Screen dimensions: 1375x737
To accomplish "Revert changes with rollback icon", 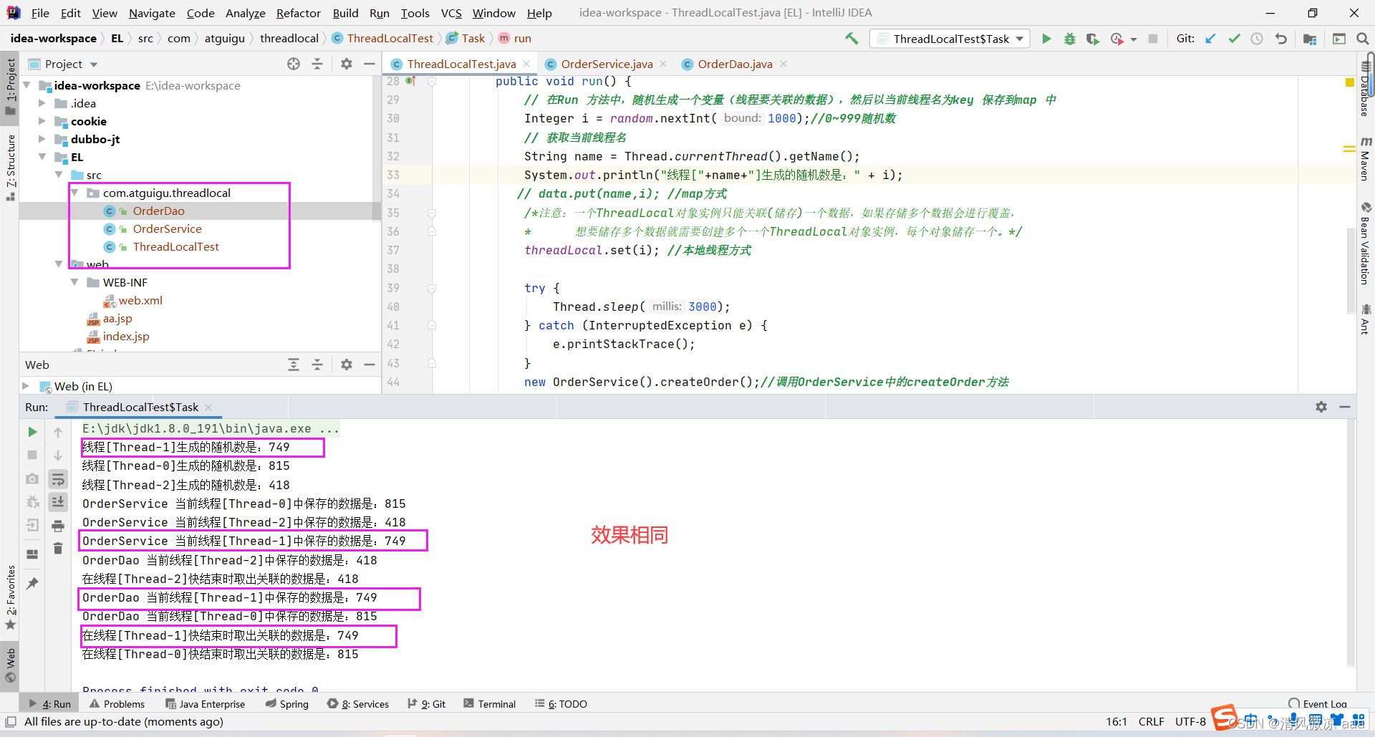I will click(1280, 39).
